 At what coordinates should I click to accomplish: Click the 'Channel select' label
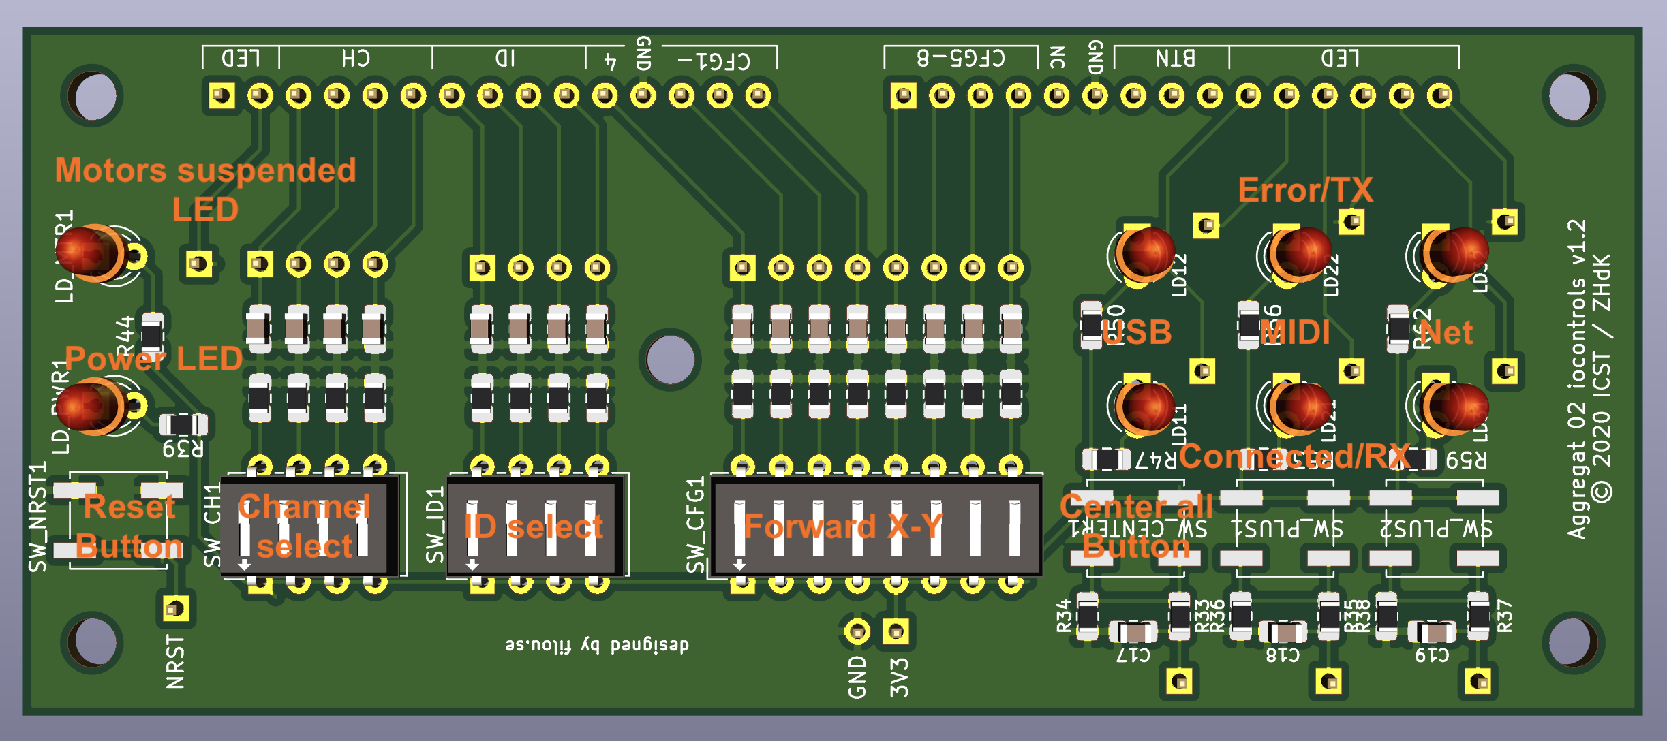click(304, 526)
